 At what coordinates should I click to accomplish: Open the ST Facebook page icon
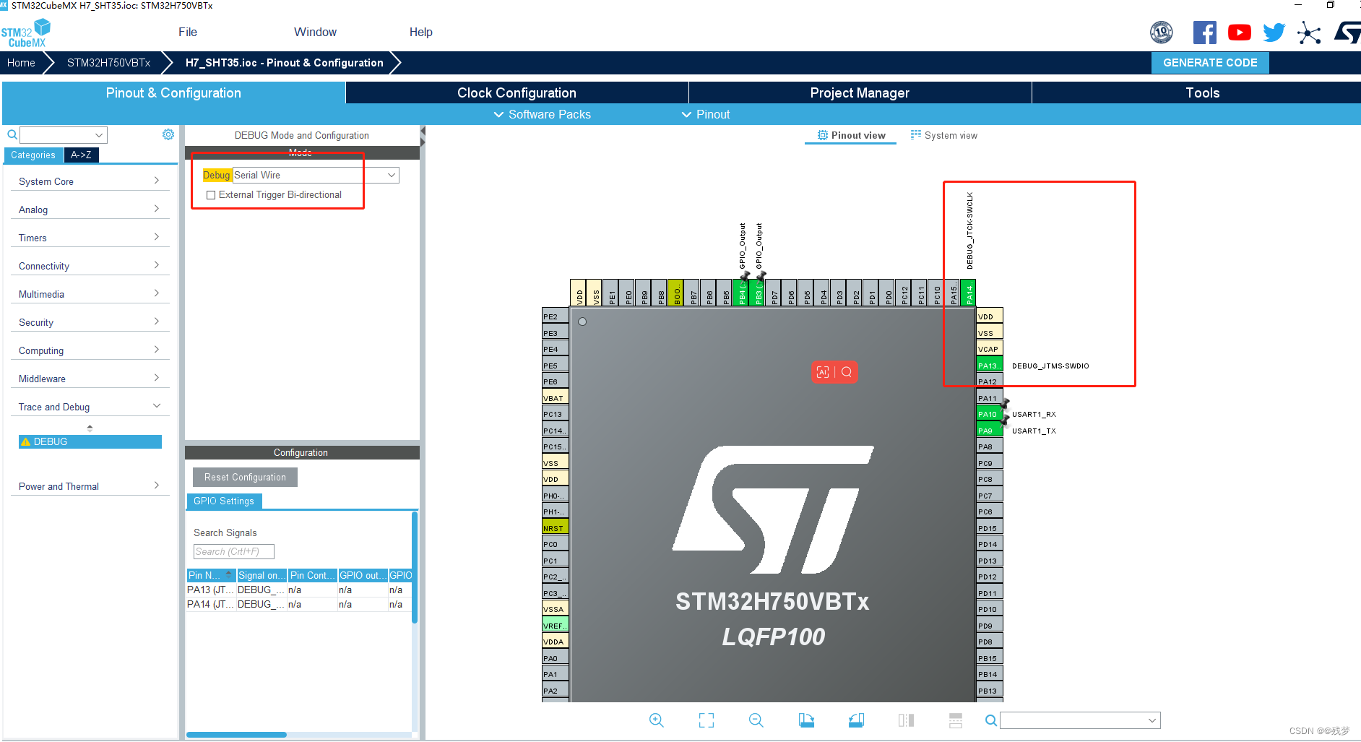coord(1204,33)
